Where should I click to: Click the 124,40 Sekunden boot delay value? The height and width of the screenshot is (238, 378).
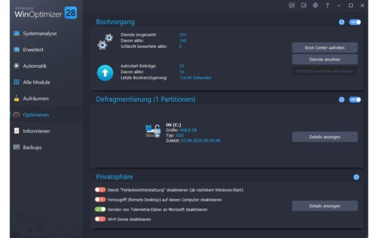(x=195, y=77)
